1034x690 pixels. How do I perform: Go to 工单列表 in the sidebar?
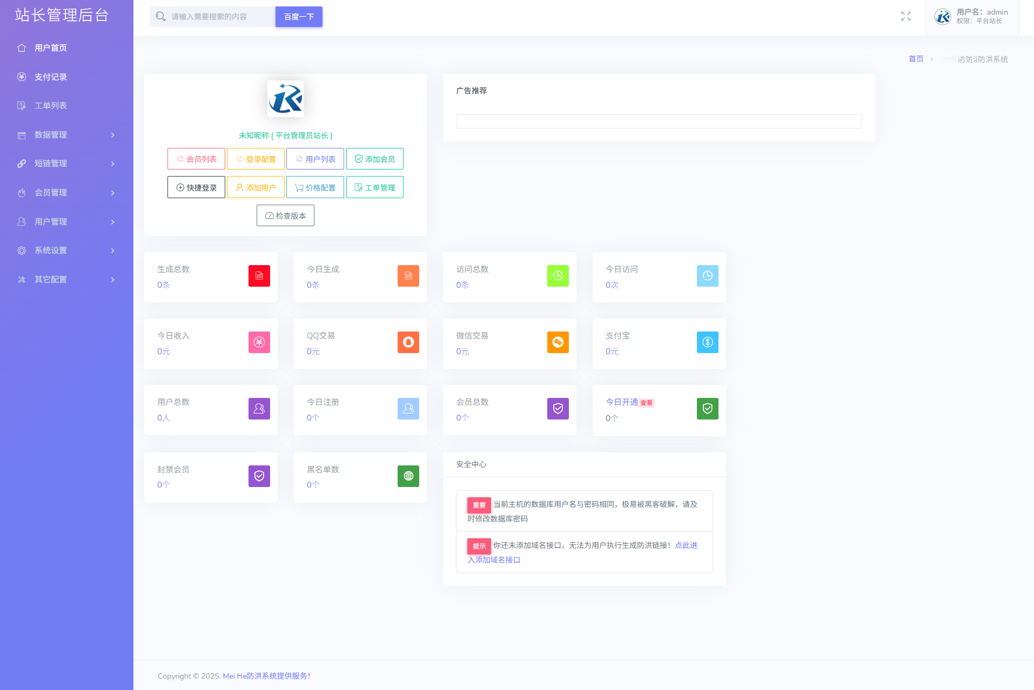click(51, 106)
